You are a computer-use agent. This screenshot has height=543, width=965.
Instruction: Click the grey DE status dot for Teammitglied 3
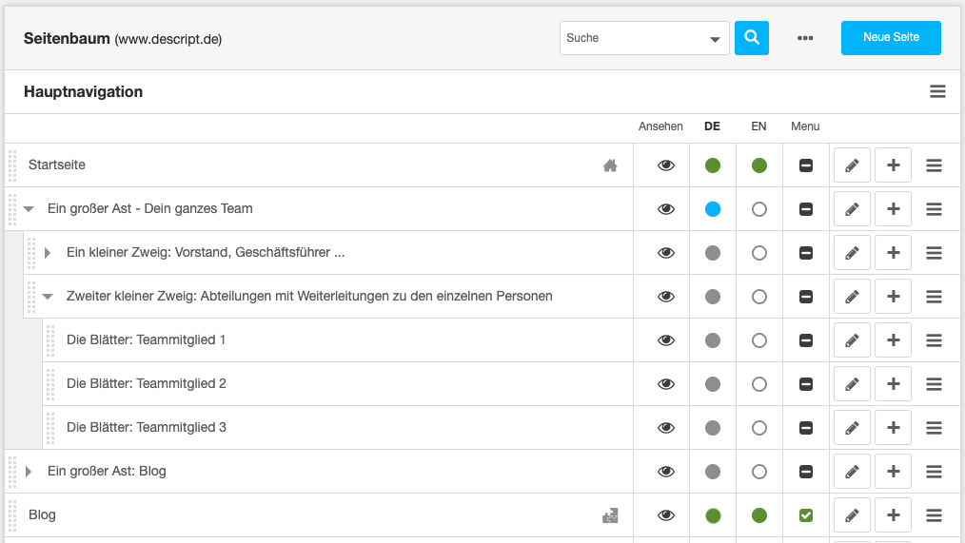[x=713, y=427]
